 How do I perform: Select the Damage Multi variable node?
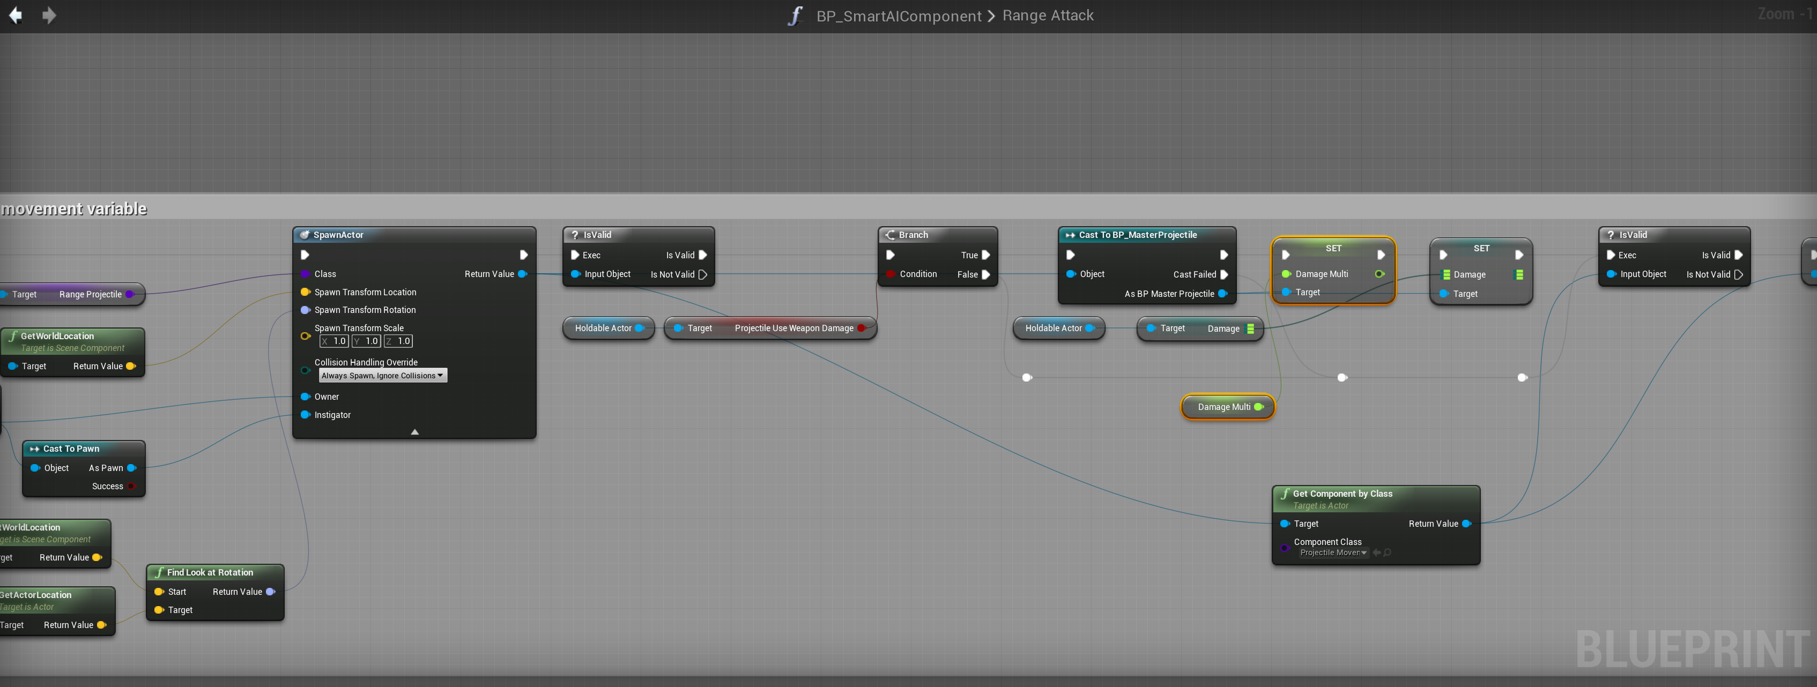pyautogui.click(x=1223, y=407)
